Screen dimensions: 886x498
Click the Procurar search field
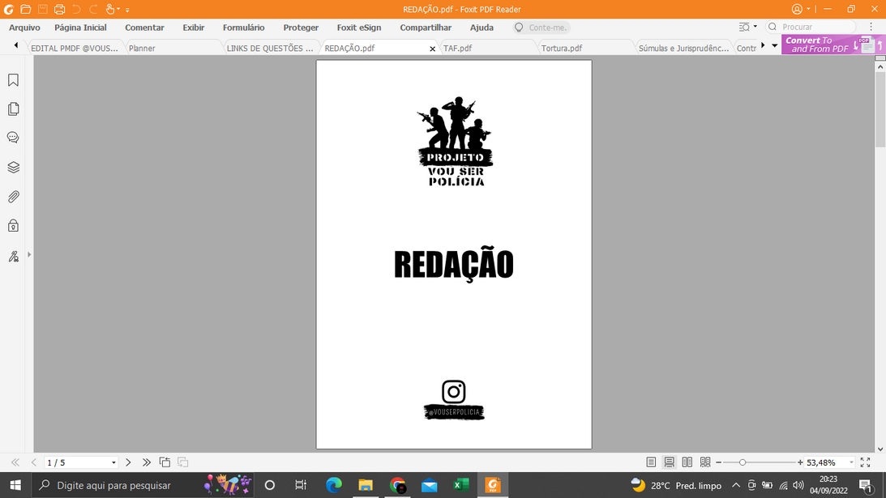(811, 27)
